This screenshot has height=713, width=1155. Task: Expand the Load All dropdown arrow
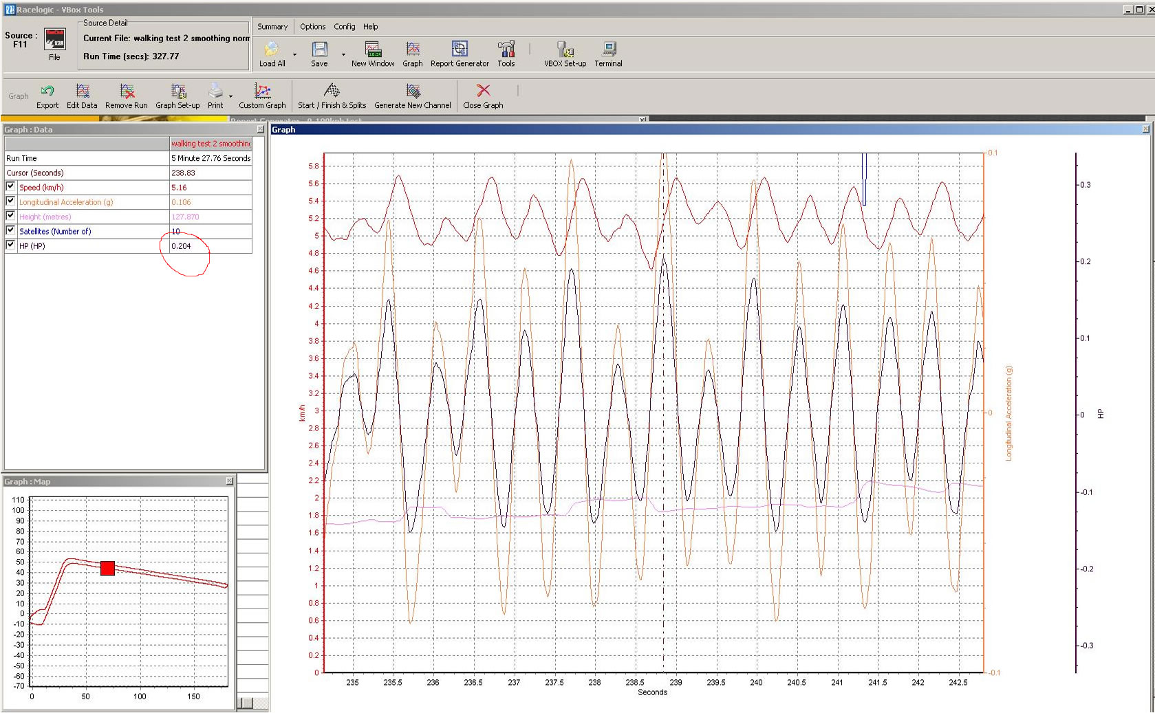point(295,54)
